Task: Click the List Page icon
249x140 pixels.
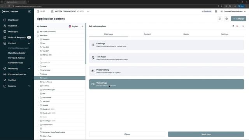Action: pos(93,45)
